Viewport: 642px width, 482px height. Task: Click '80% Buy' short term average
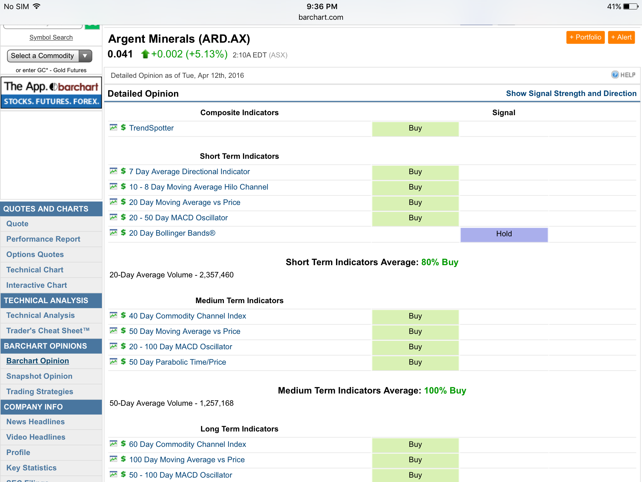click(439, 262)
